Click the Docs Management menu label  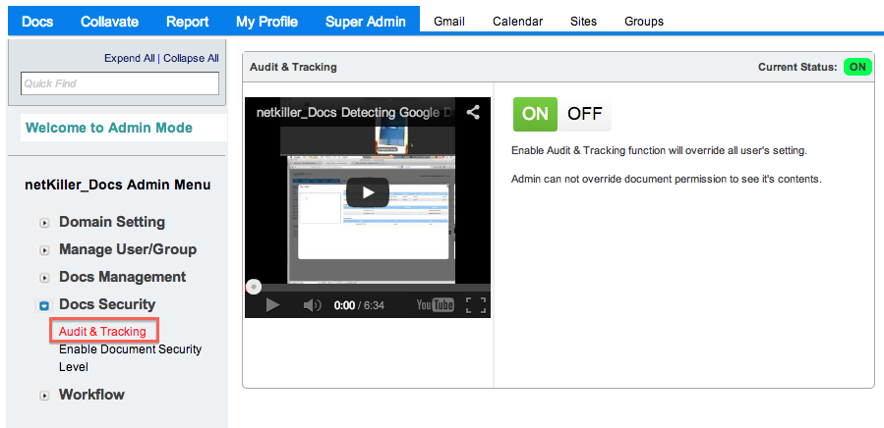122,277
